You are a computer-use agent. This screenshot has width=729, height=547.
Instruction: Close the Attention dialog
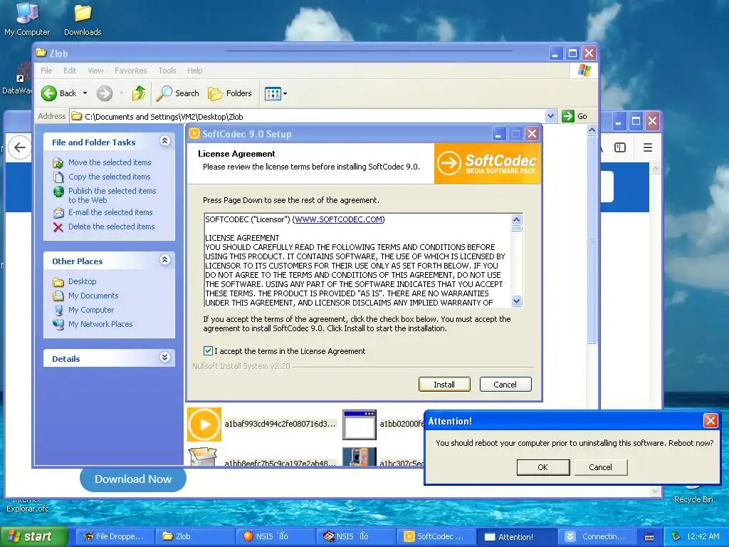pyautogui.click(x=710, y=421)
